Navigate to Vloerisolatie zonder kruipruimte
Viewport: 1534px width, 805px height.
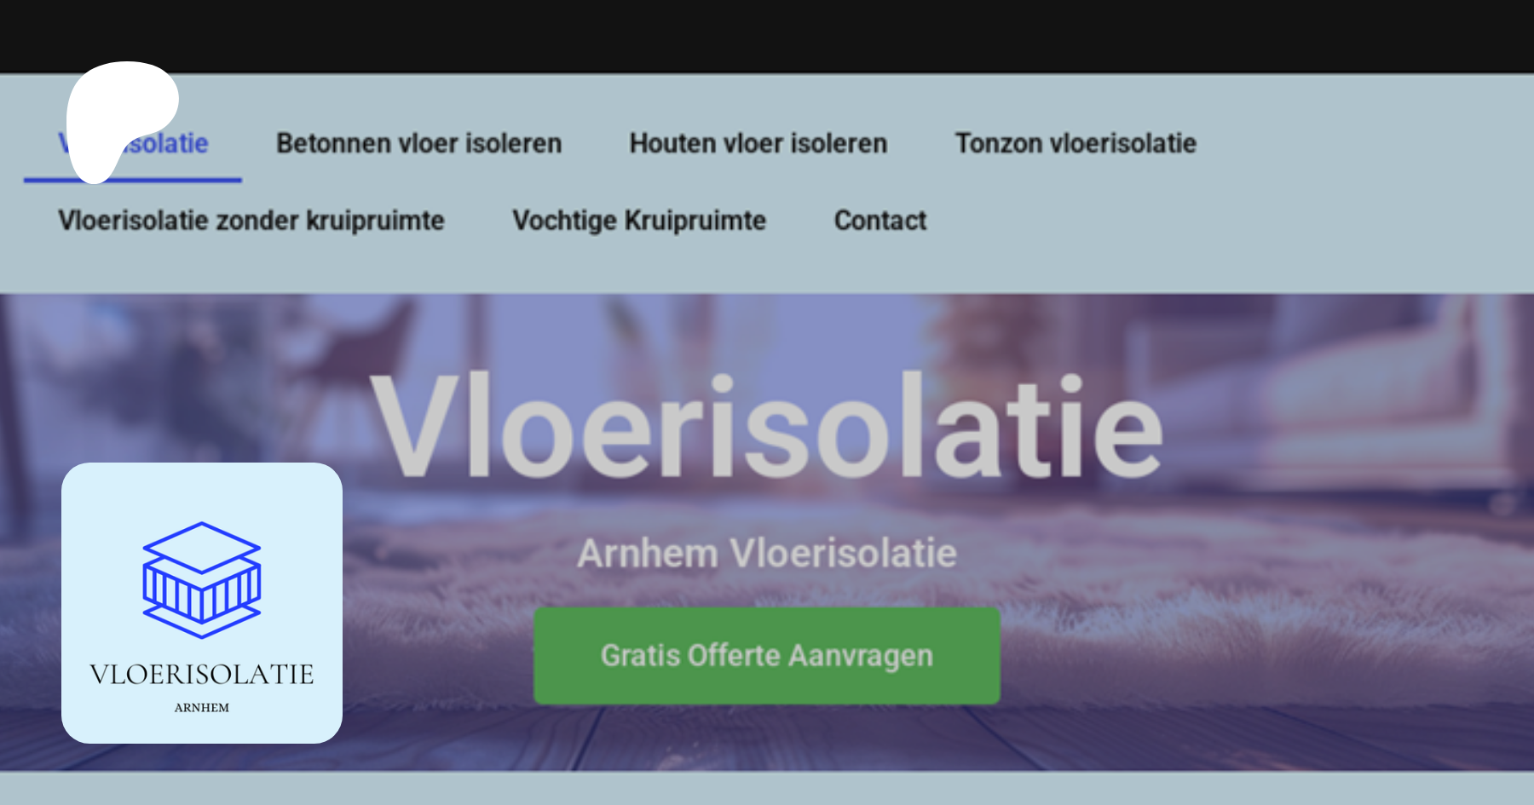[x=251, y=221]
